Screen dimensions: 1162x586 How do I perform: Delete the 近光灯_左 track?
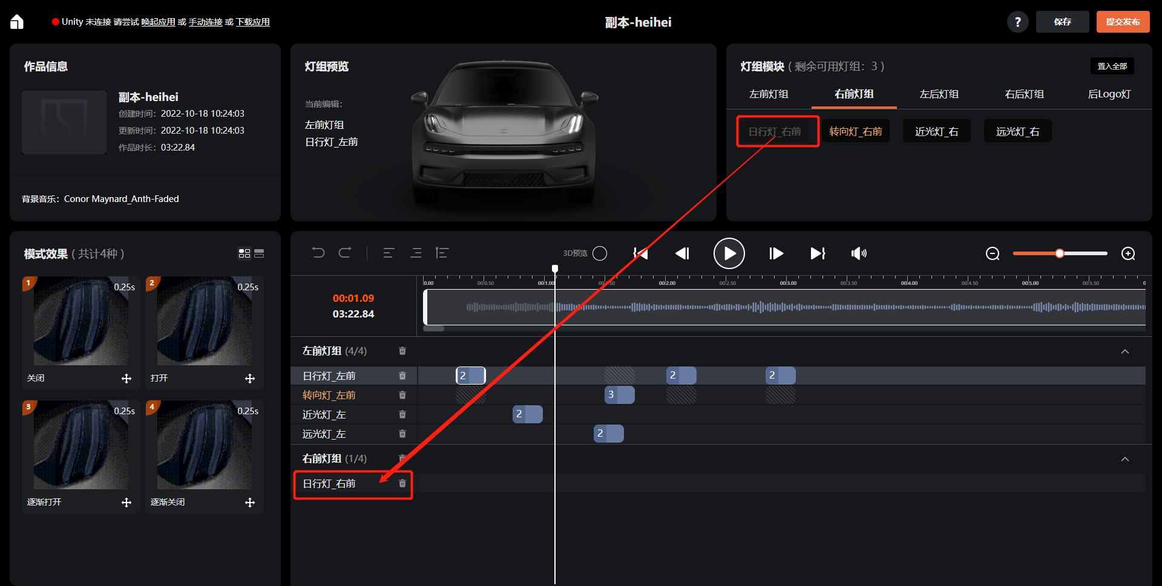click(x=402, y=414)
